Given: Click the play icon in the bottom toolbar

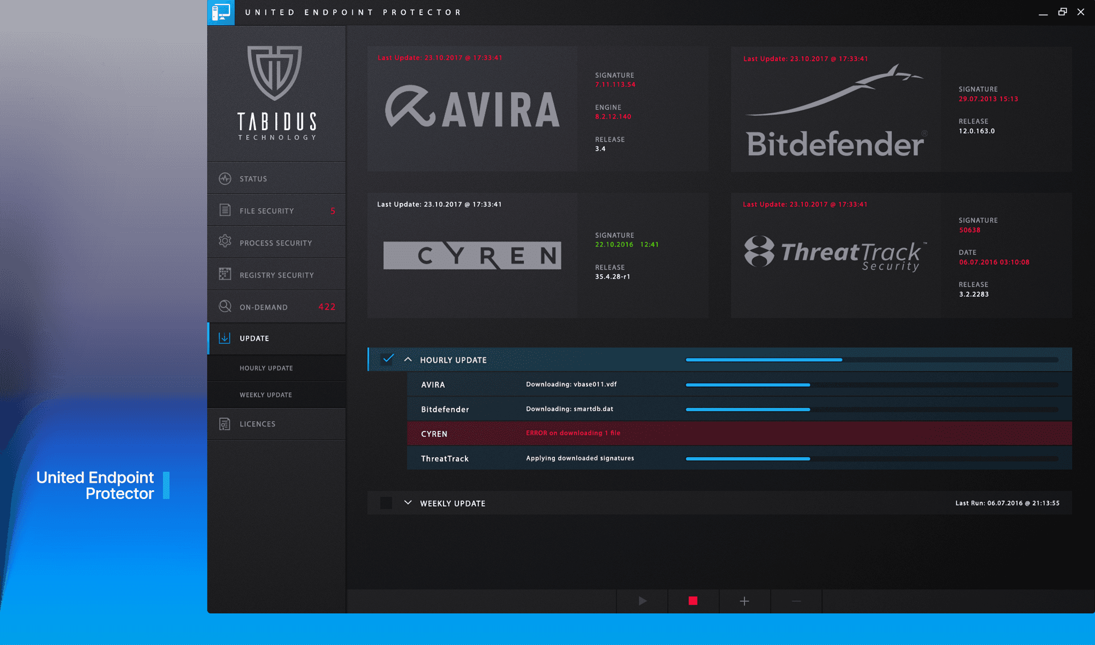Looking at the screenshot, I should (642, 601).
